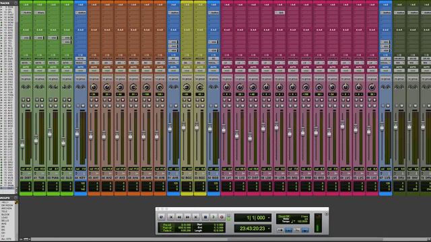Image resolution: width=431 pixels, height=242 pixels.
Task: Adjust the pan knob on track 47 AH3
Action: (x=120, y=87)
